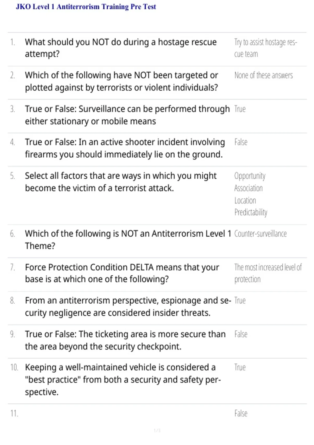Screen dimensions: 314x445
Task: Select question 5 about terrorist attack victim factors
Action: click(x=121, y=182)
